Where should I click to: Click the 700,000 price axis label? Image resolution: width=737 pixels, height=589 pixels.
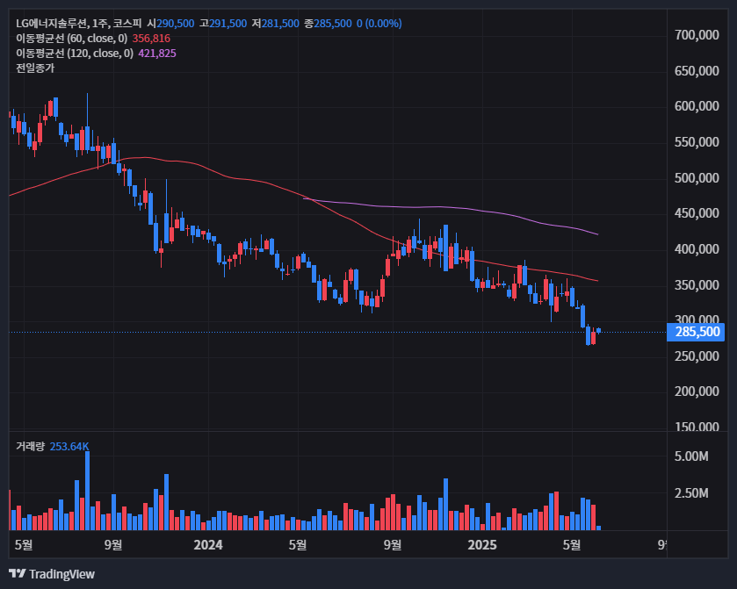697,35
